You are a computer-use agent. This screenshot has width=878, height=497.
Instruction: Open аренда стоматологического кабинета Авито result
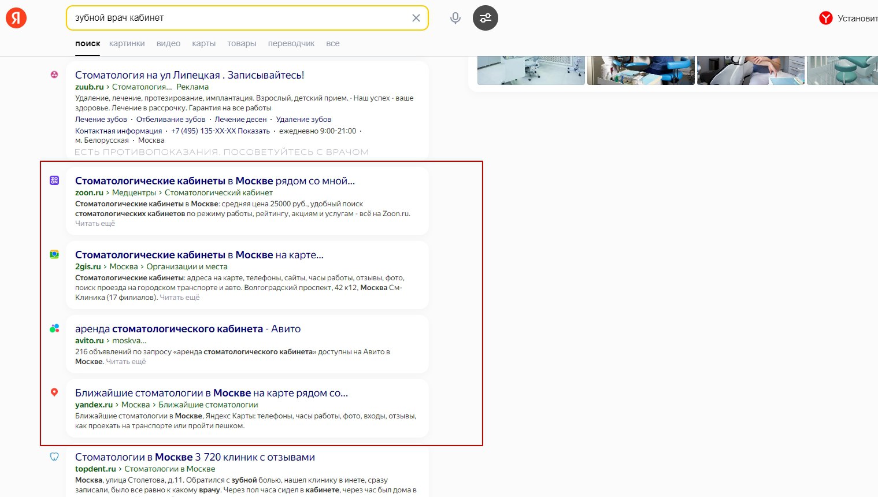pos(188,329)
